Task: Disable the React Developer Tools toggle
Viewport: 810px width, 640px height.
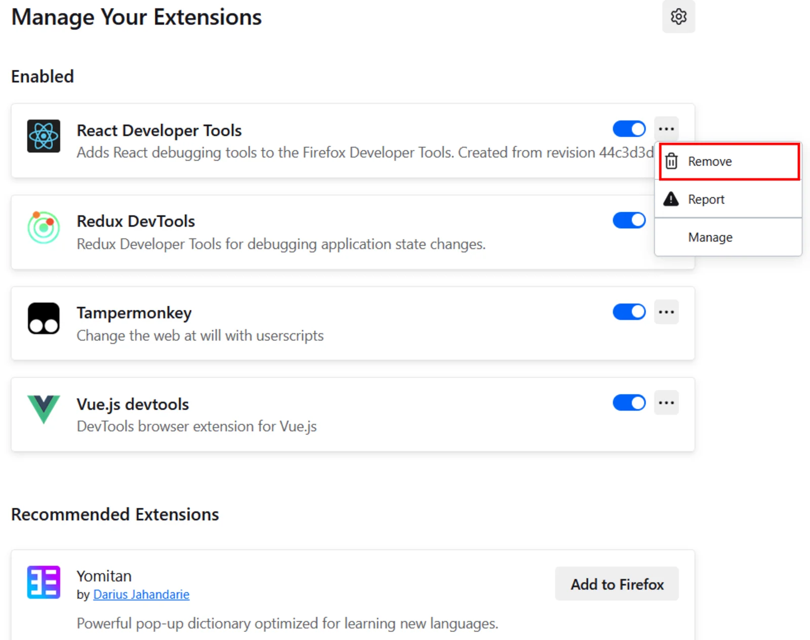Action: click(629, 129)
